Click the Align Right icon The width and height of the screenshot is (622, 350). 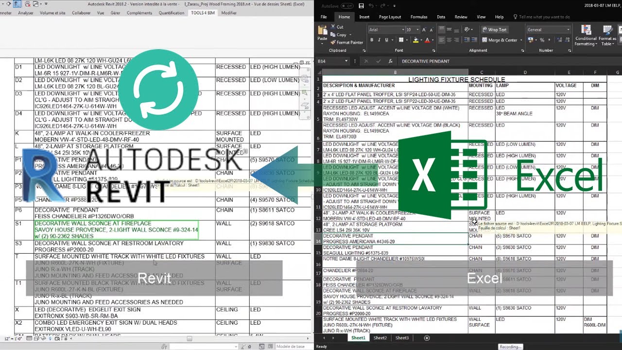coord(457,40)
